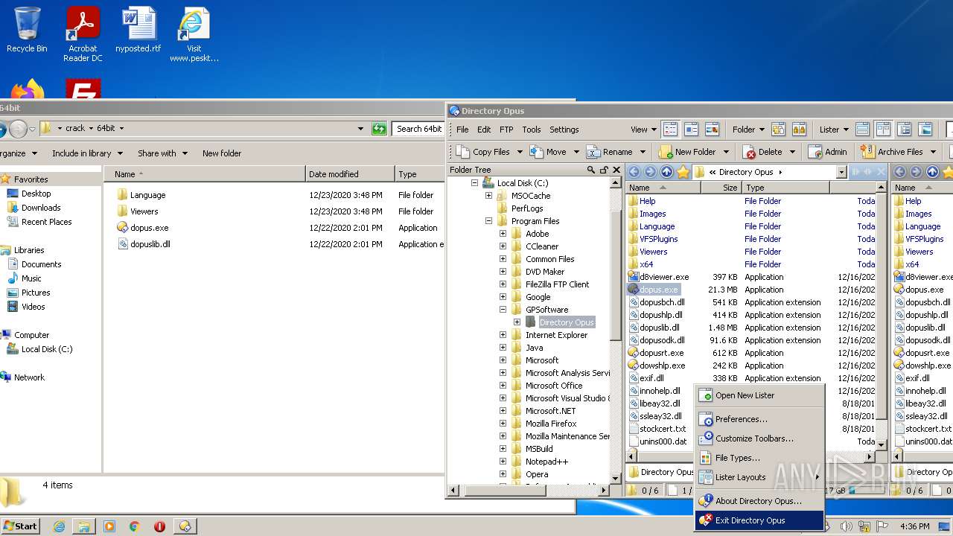Click Archive Files in Opus toolbar

tap(892, 151)
